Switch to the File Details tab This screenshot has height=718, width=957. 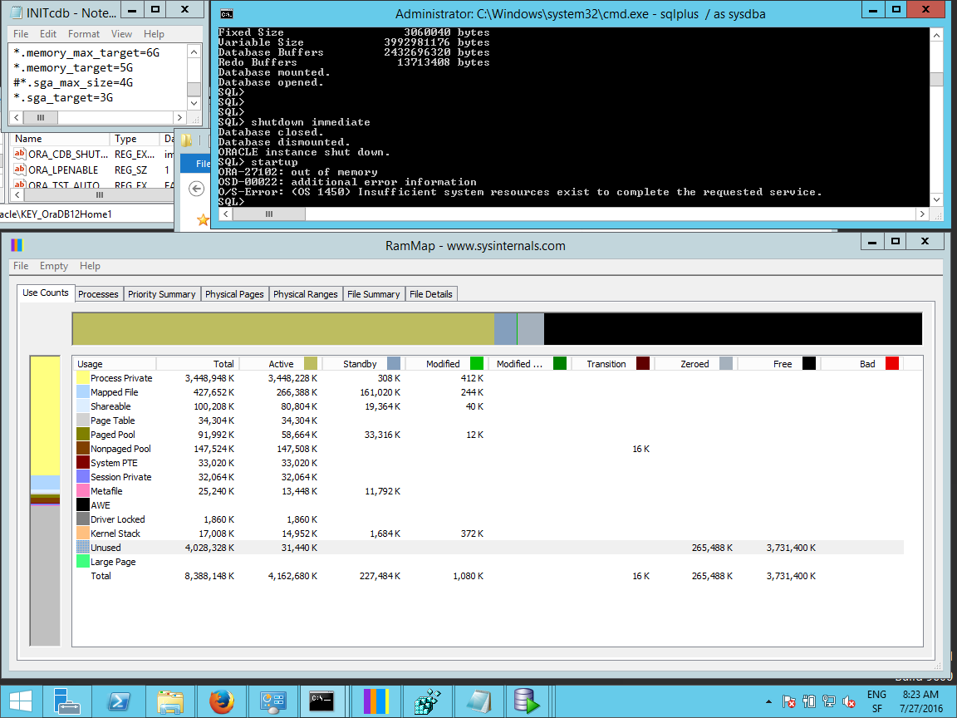(431, 293)
